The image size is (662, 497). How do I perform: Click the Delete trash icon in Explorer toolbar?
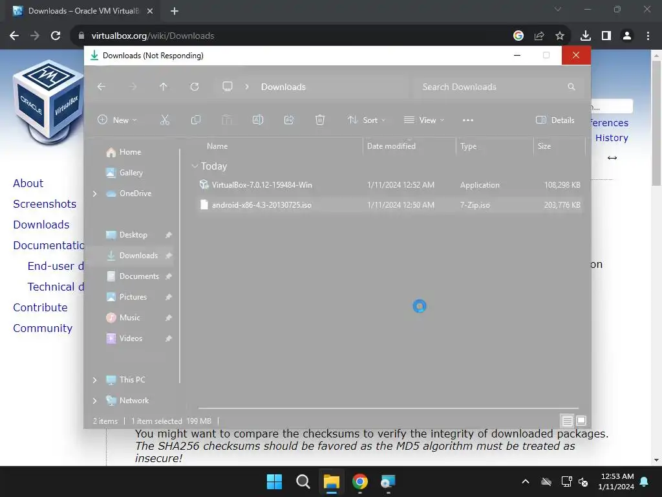320,120
